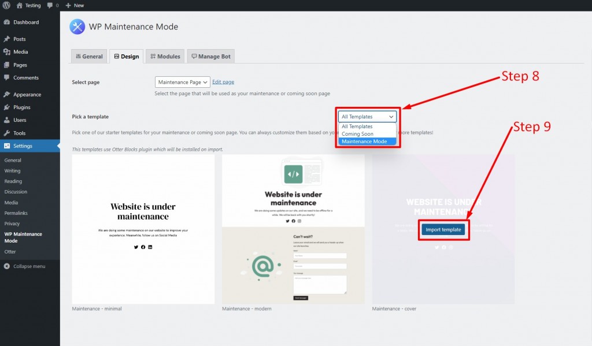Select the Maintenance - minimal template thumbnail
Viewport: 592px width, 346px height.
(143, 229)
